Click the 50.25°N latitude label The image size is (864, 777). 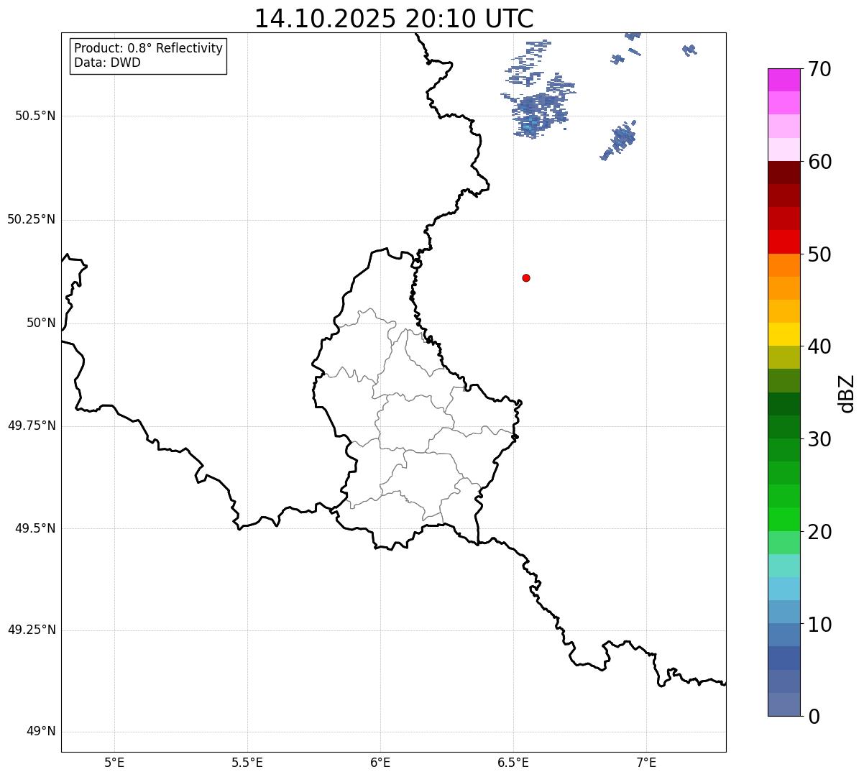31,219
